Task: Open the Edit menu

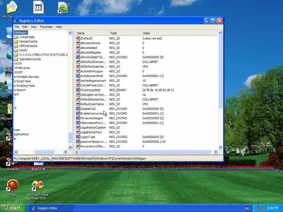Action: pos(25,27)
